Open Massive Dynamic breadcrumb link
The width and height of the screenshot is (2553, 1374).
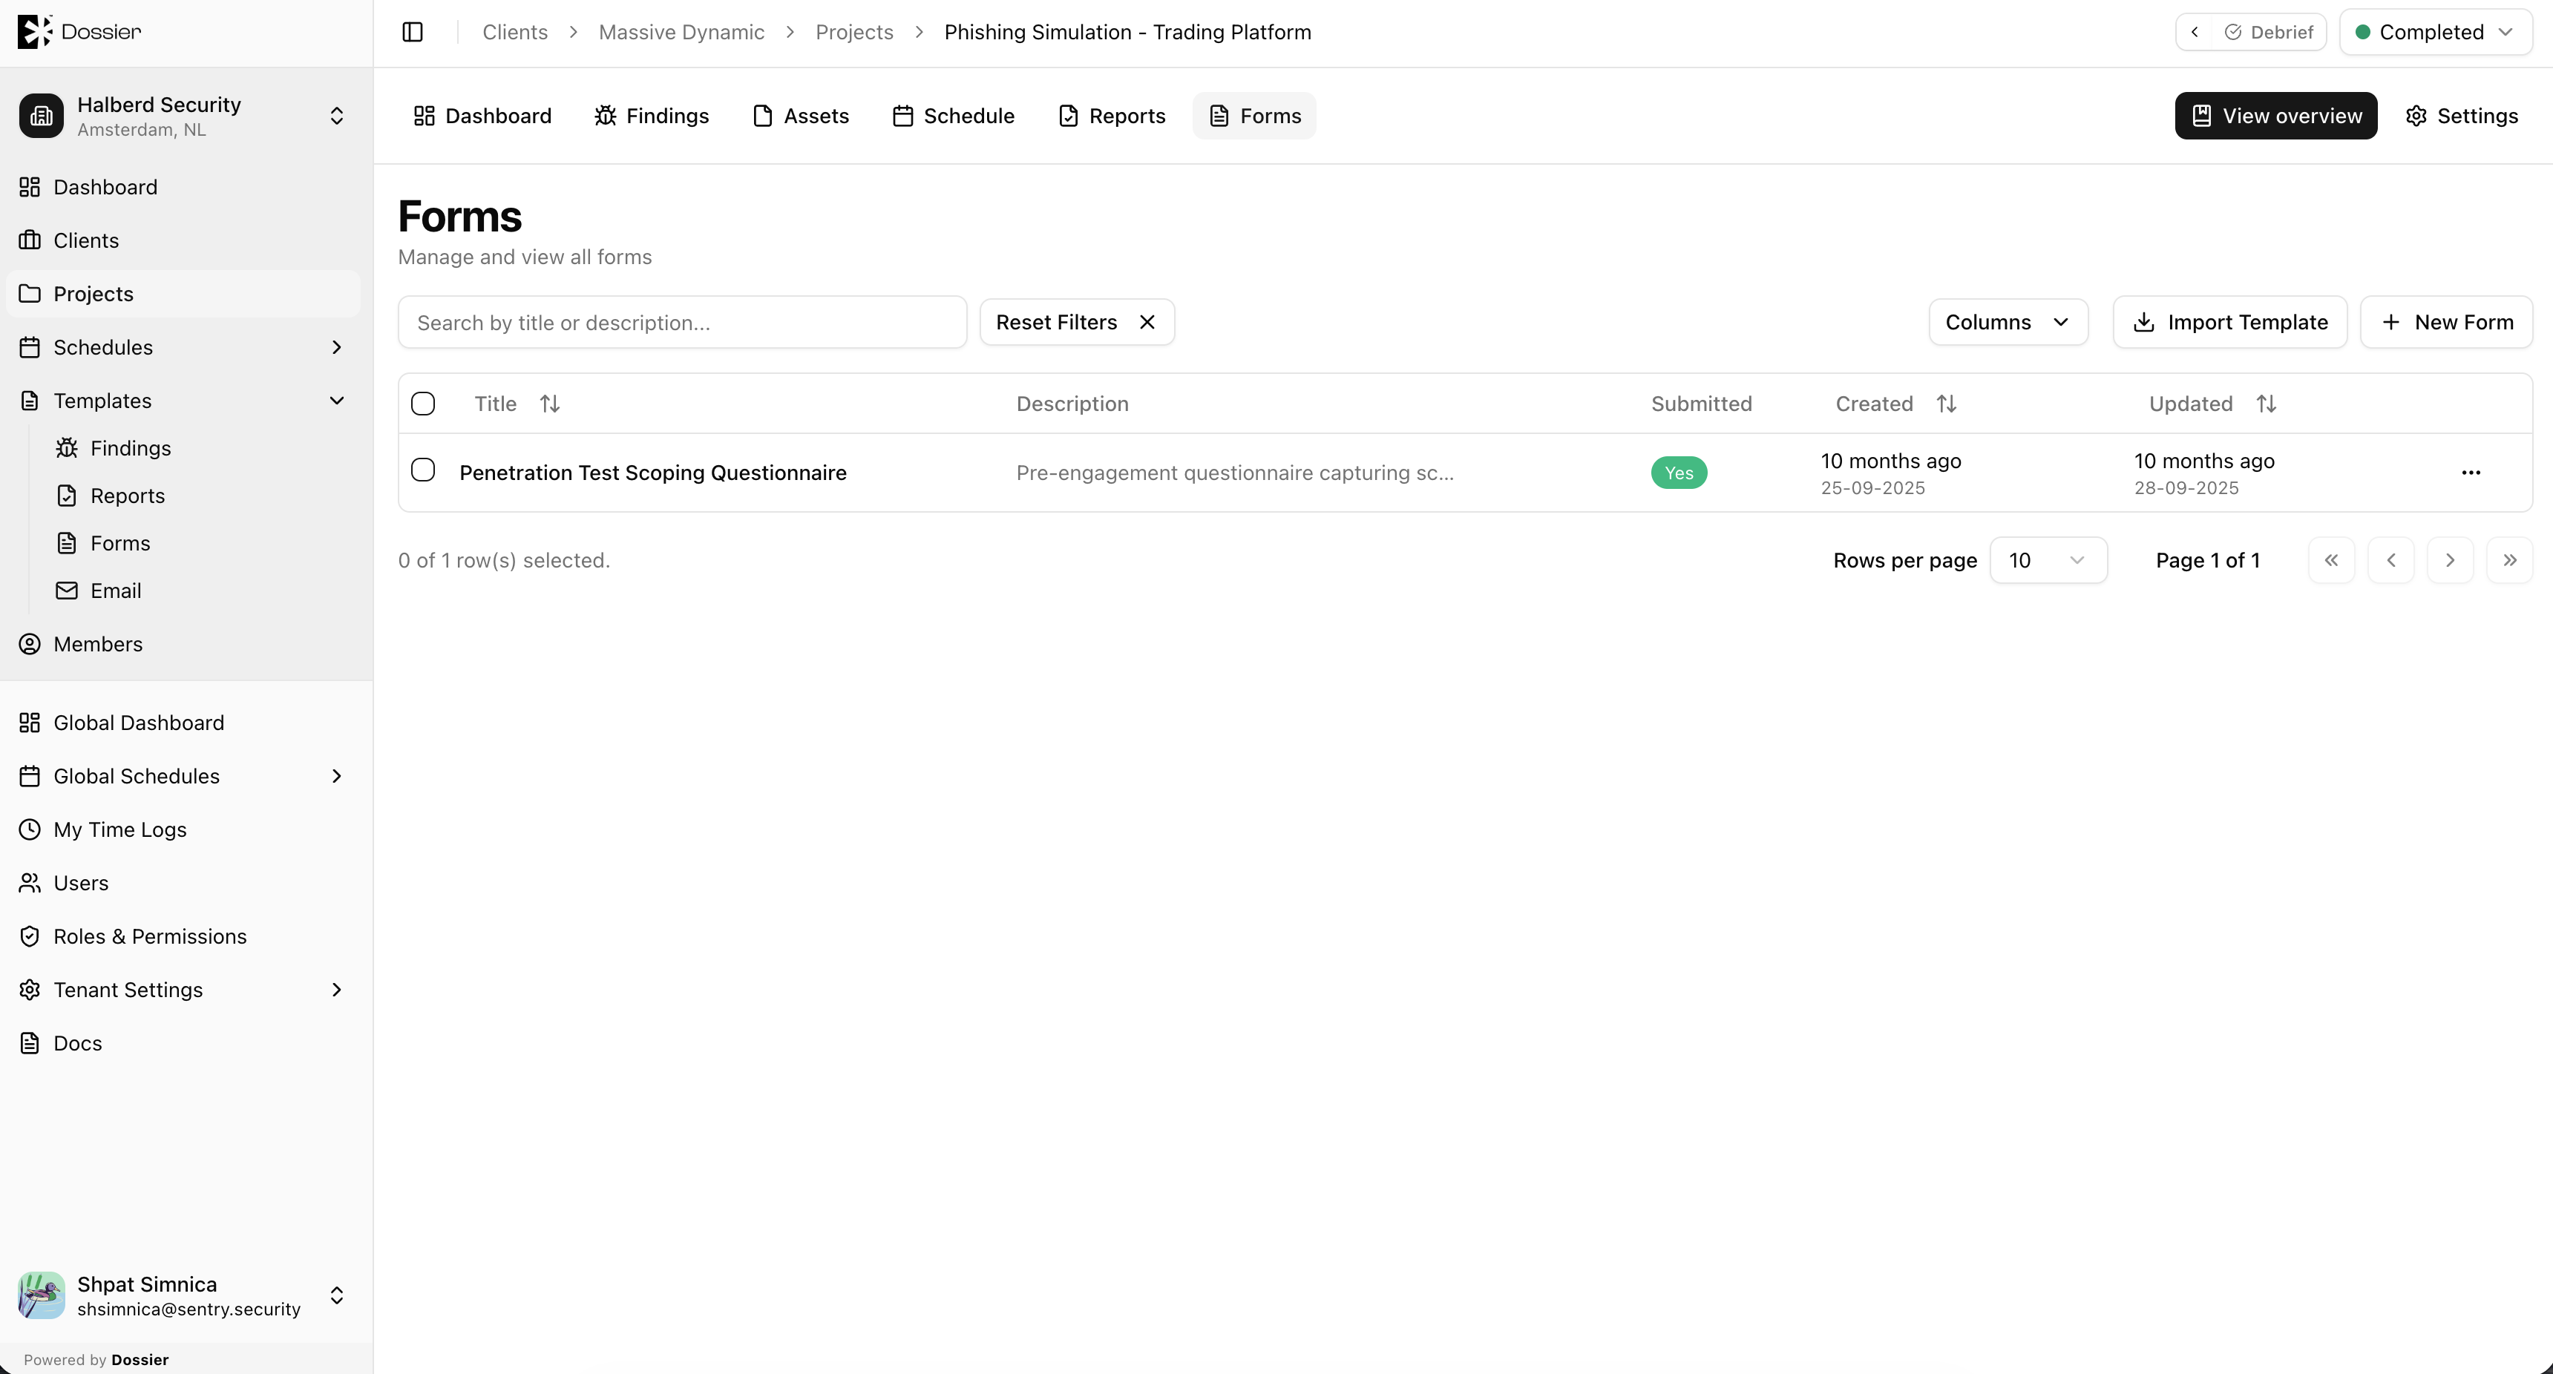click(x=682, y=32)
